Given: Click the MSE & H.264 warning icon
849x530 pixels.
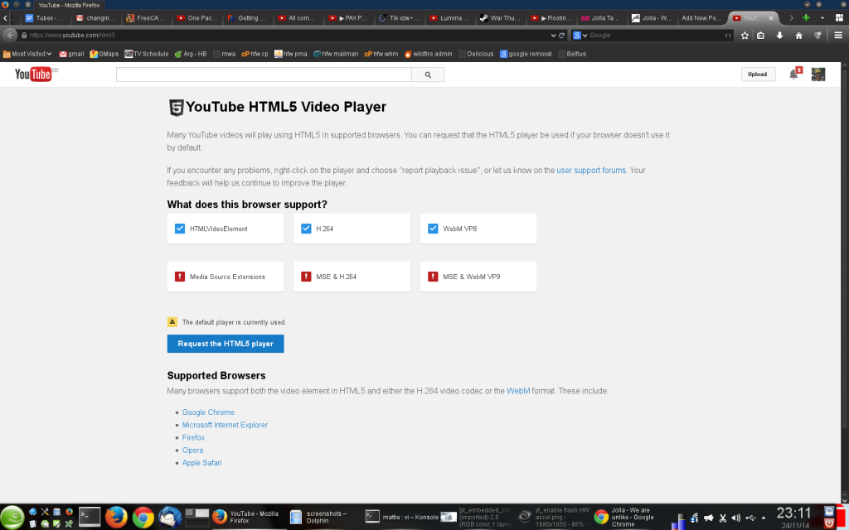Looking at the screenshot, I should [306, 277].
